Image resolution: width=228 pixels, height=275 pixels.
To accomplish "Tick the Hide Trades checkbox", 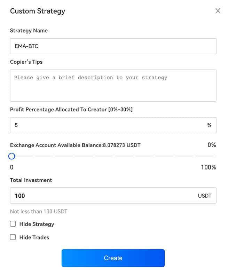I will click(x=13, y=237).
